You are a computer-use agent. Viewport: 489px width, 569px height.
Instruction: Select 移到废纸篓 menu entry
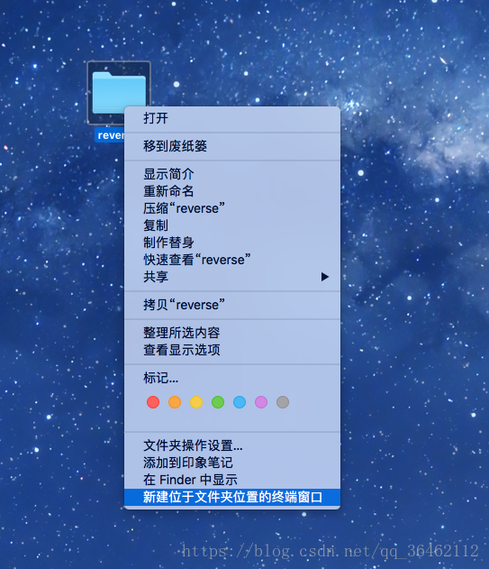(232, 146)
